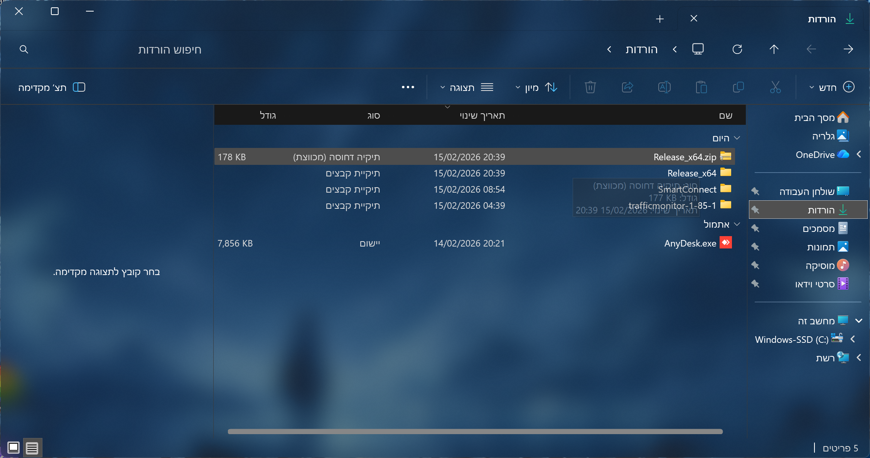870x458 pixels.
Task: Click the Paste clipboard icon
Action: pyautogui.click(x=701, y=87)
